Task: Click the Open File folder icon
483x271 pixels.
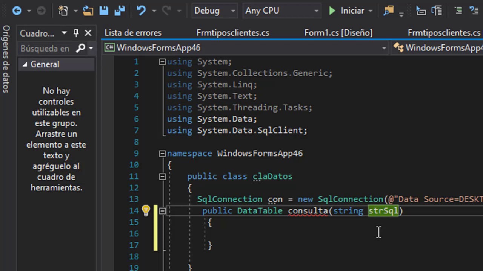Action: coord(88,11)
